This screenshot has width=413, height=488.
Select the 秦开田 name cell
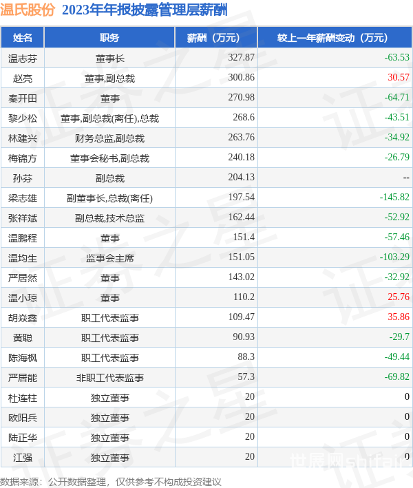pos(23,98)
